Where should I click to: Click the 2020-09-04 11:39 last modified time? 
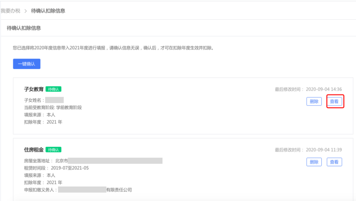click(324, 150)
